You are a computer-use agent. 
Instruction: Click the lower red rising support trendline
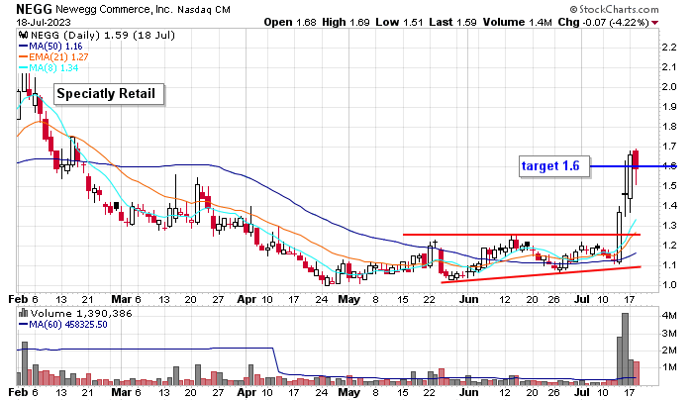(x=541, y=274)
